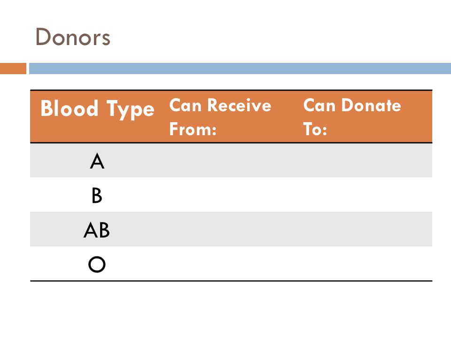Viewport: 451px width, 338px height.
Task: Click the Can Donate To header
Action: (x=352, y=117)
